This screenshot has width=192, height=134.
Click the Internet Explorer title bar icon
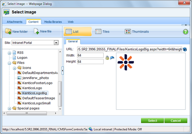tap(4, 4)
